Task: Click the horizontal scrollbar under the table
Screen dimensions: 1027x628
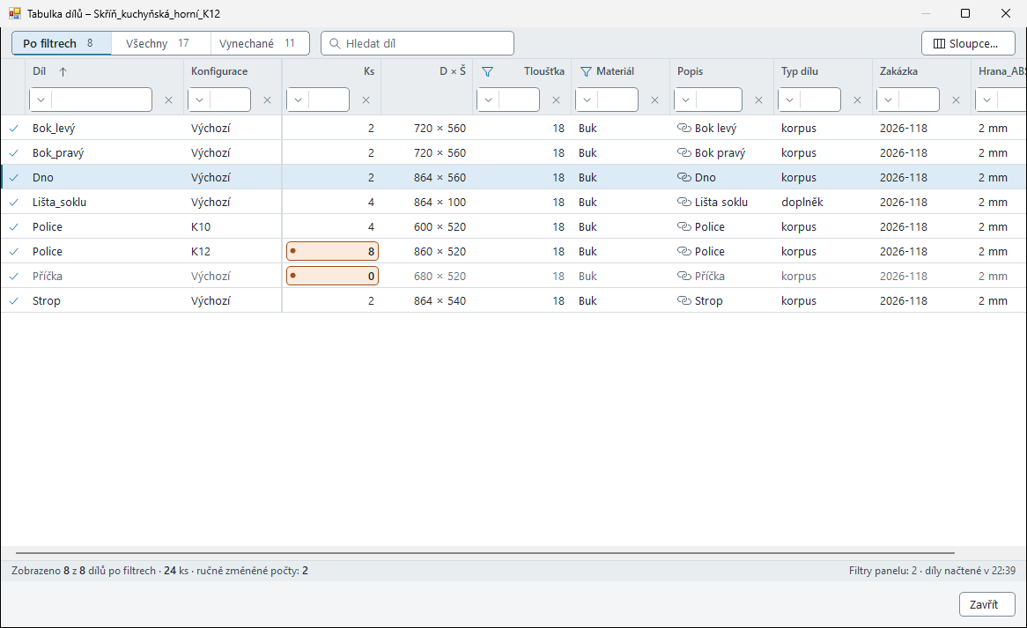Action: pos(484,553)
